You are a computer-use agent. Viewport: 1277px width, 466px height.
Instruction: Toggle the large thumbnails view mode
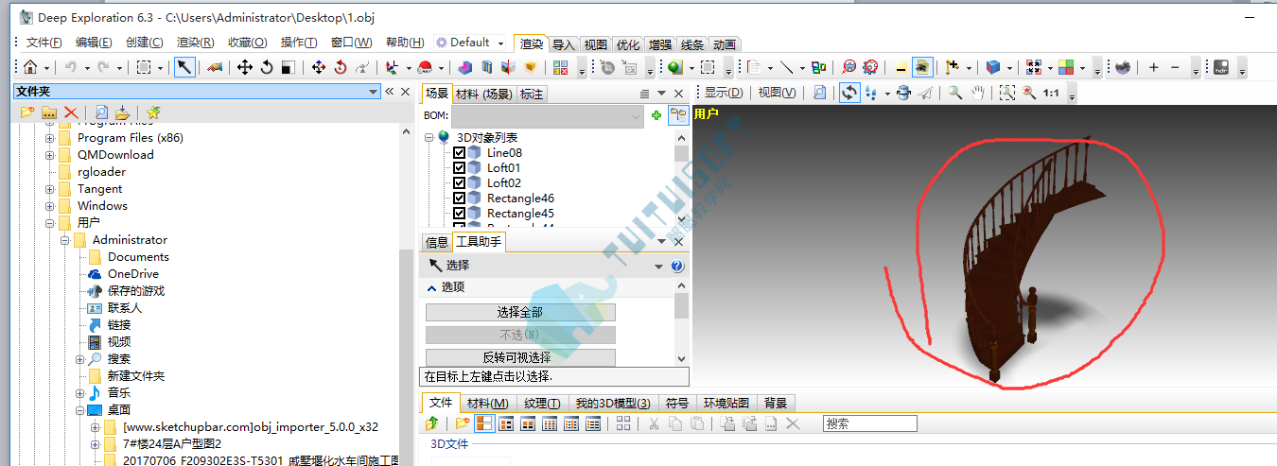click(483, 424)
